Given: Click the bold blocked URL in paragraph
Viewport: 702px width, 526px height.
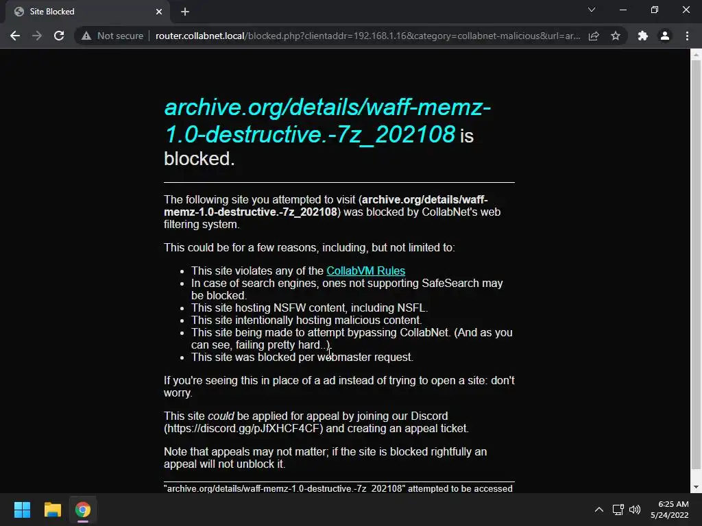Looking at the screenshot, I should click(x=326, y=205).
